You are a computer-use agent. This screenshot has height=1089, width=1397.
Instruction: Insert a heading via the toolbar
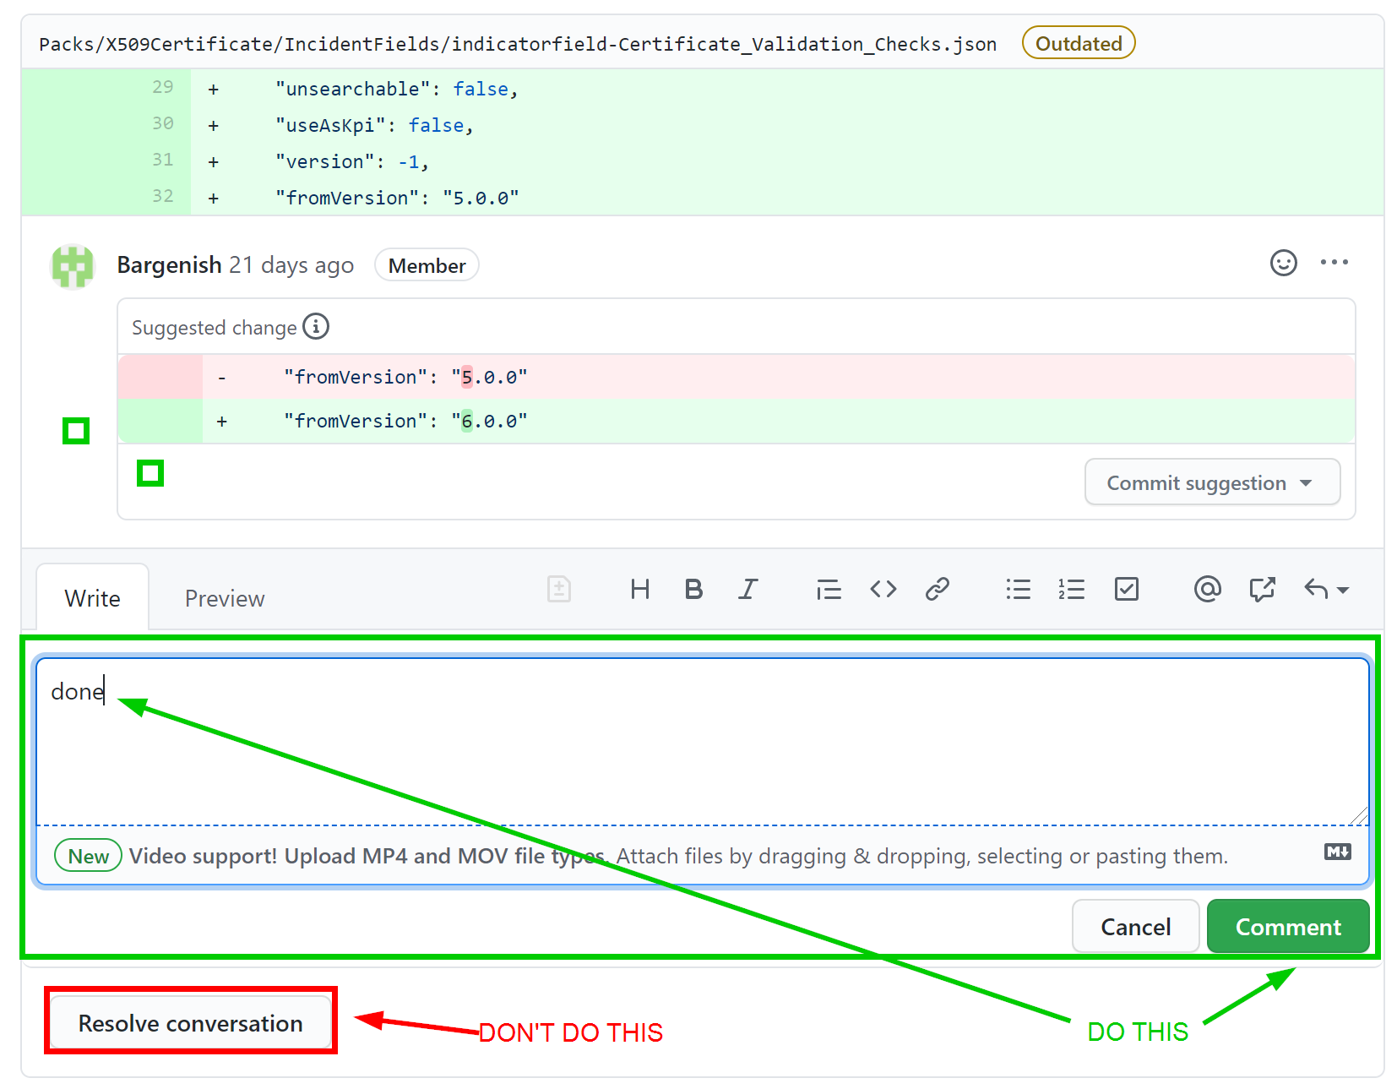coord(639,589)
